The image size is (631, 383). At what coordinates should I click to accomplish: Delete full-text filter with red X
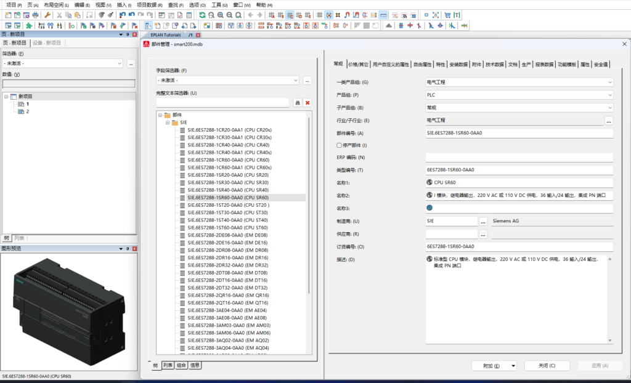(x=307, y=103)
